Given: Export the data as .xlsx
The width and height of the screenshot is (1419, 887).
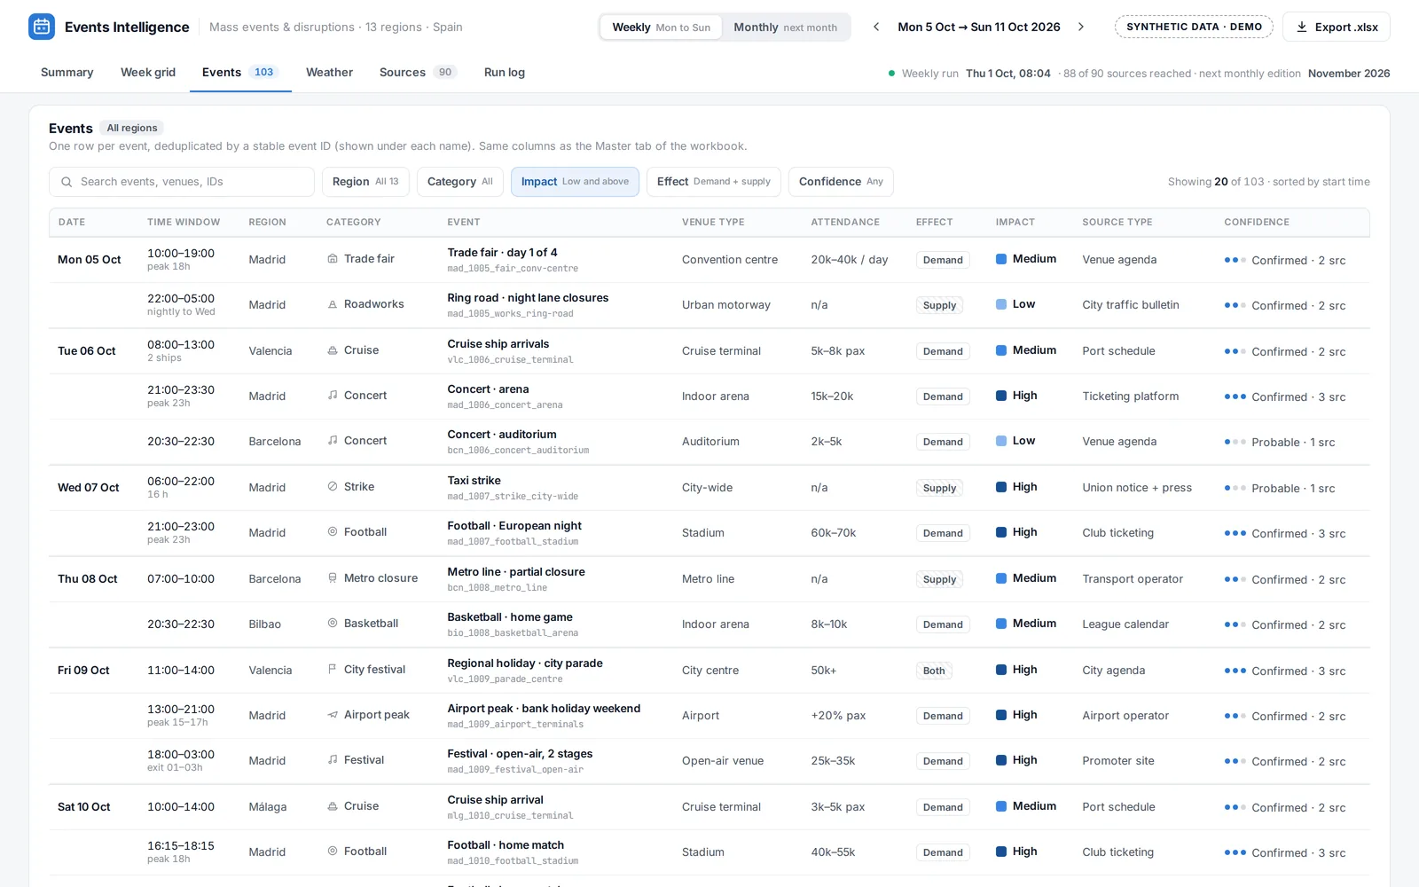Looking at the screenshot, I should (x=1337, y=27).
